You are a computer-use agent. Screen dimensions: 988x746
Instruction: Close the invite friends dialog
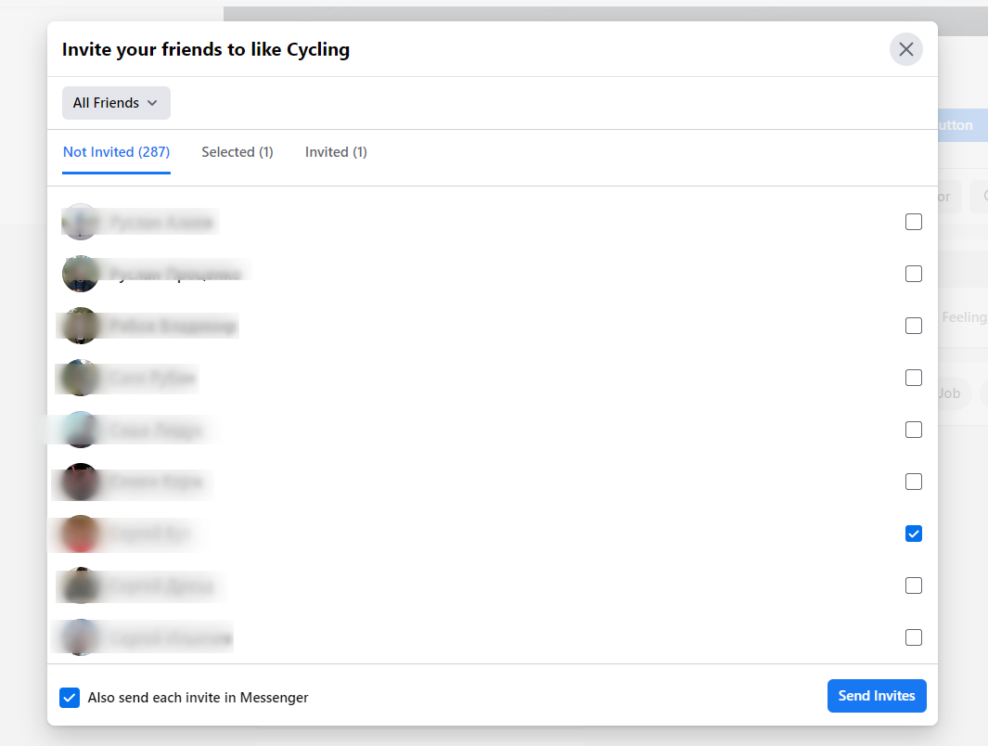click(x=906, y=49)
